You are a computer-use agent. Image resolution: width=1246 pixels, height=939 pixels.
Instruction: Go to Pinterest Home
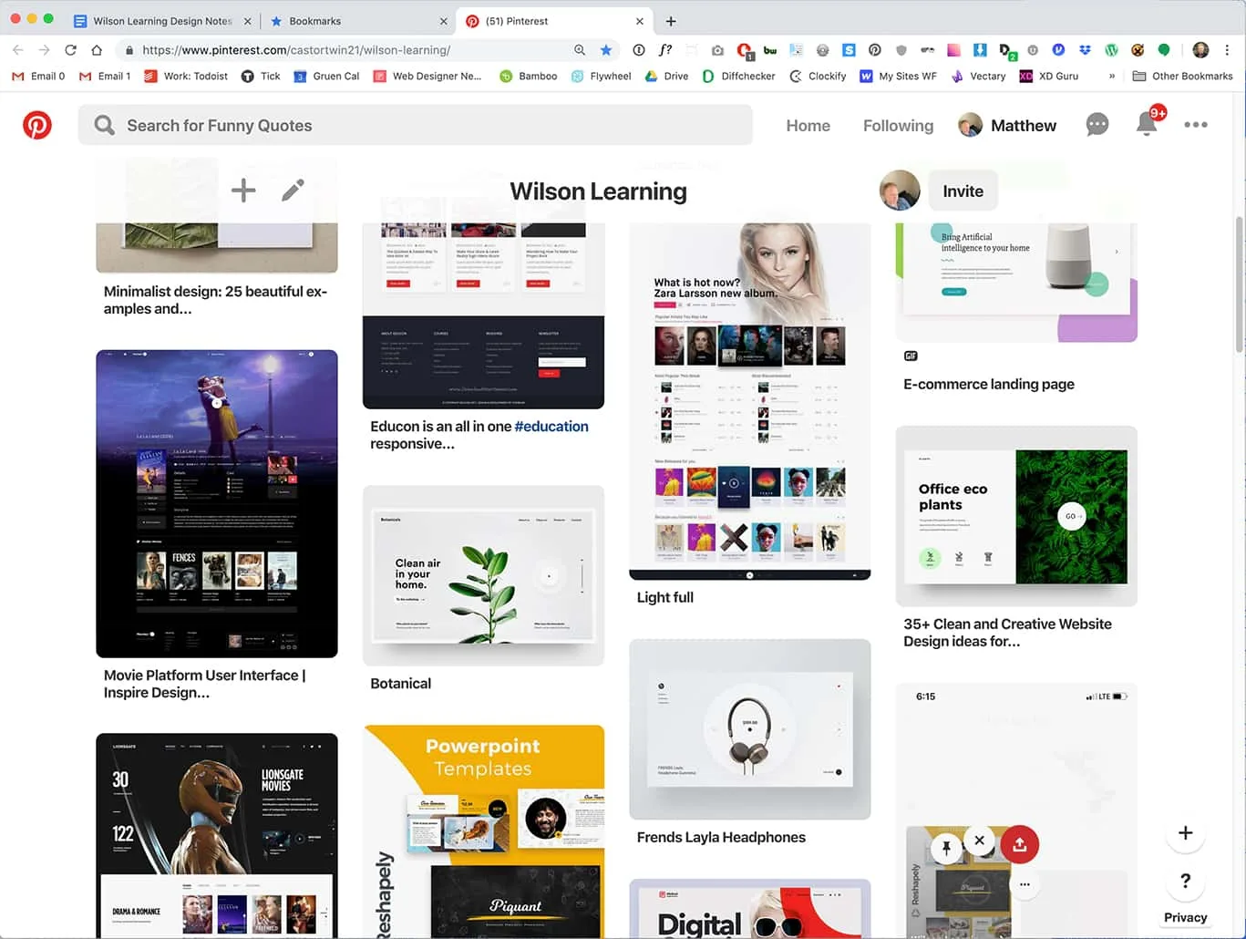(x=808, y=126)
